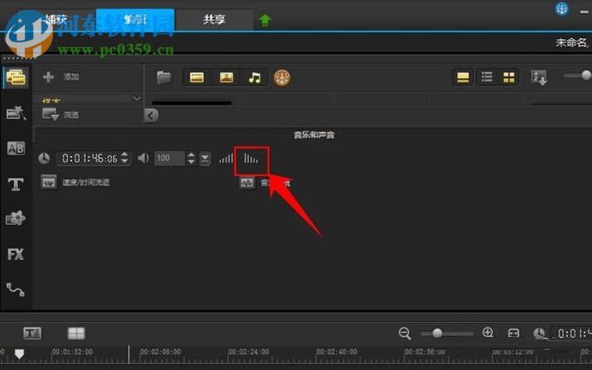Click the storyboard grid timeline icon
Viewport: 592px width, 370px height.
pos(76,333)
